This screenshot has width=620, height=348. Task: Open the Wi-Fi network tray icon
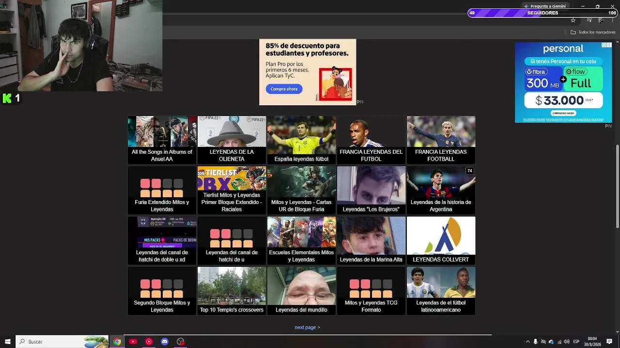click(558, 342)
